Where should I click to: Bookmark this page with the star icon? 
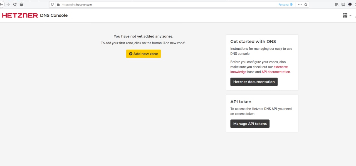point(306,4)
